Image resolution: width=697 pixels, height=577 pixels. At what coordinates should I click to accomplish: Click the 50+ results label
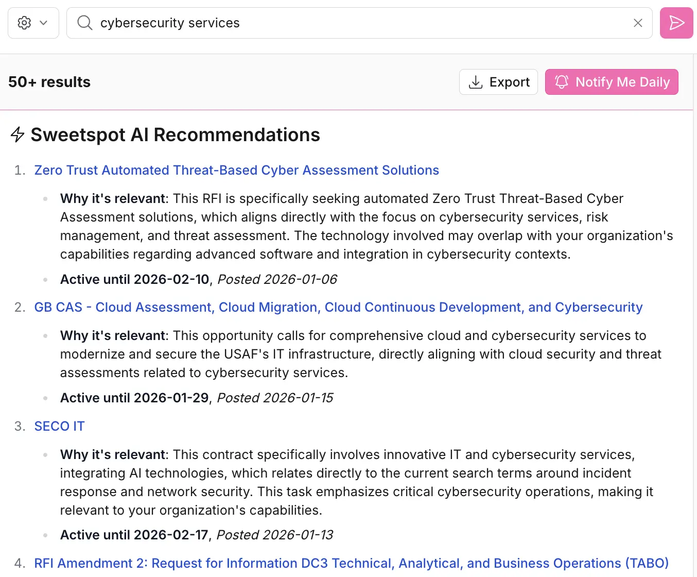coord(49,81)
